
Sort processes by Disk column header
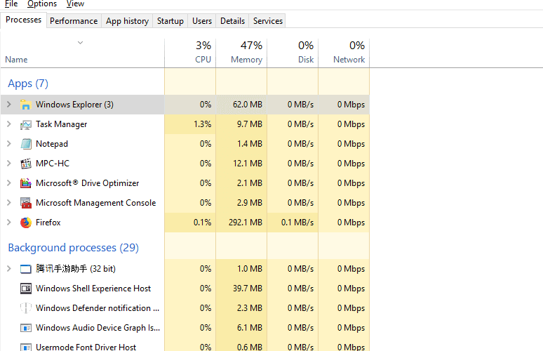pyautogui.click(x=293, y=53)
